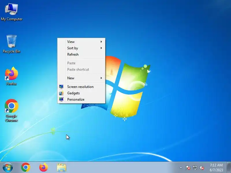Click the network status tray icon
The image size is (231, 173).
[x=195, y=168]
